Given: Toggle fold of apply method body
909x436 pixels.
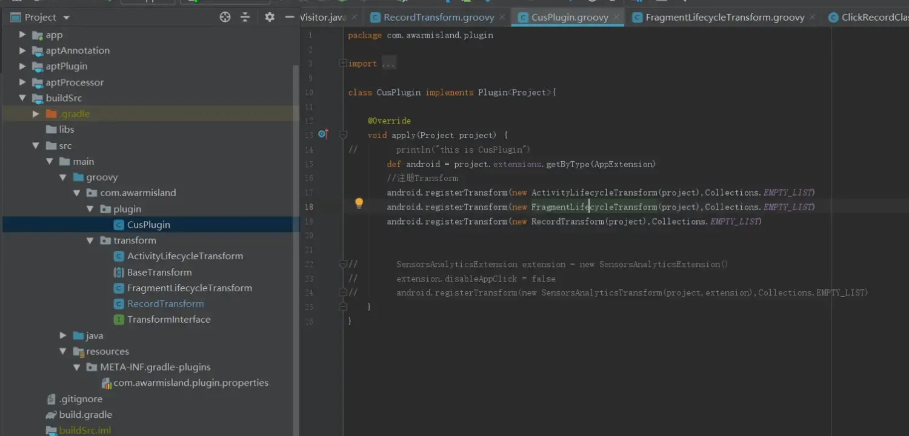Looking at the screenshot, I should (x=343, y=134).
